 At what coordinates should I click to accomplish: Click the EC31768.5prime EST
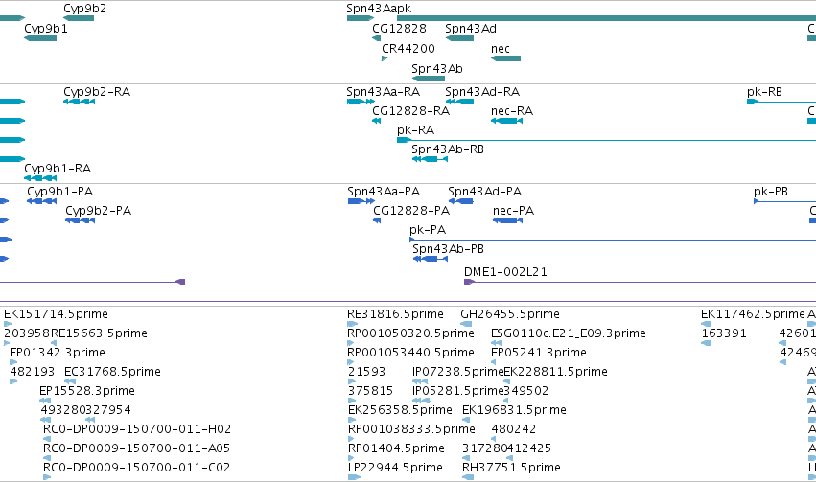click(x=70, y=381)
